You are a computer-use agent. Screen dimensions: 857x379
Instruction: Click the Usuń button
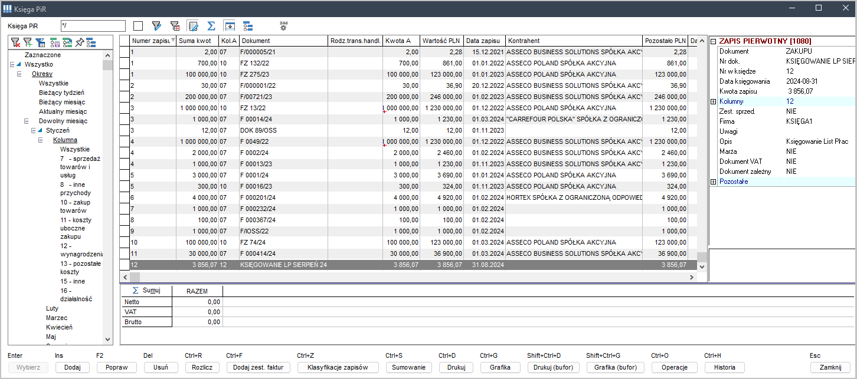pyautogui.click(x=161, y=367)
